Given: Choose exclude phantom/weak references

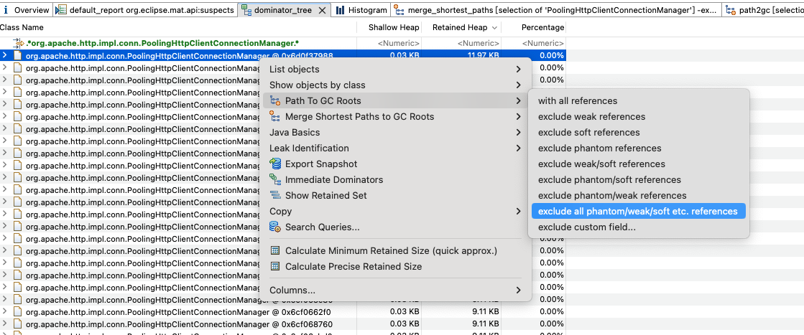Looking at the screenshot, I should pyautogui.click(x=638, y=195).
